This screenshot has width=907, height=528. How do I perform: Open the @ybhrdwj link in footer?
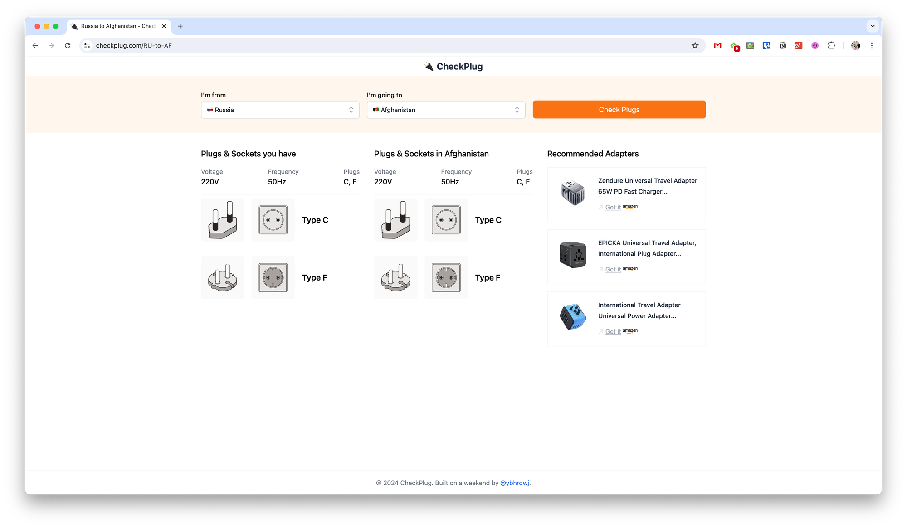coord(514,483)
